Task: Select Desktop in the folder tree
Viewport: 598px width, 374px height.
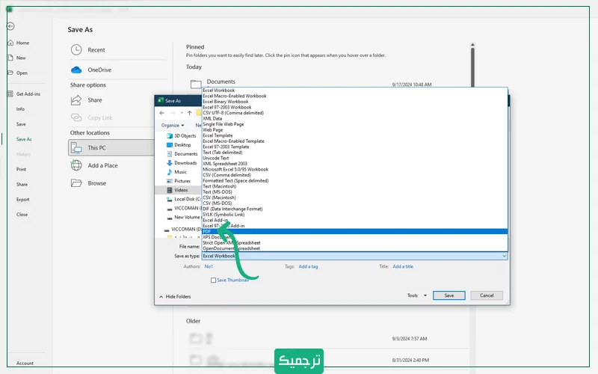Action: [x=179, y=145]
